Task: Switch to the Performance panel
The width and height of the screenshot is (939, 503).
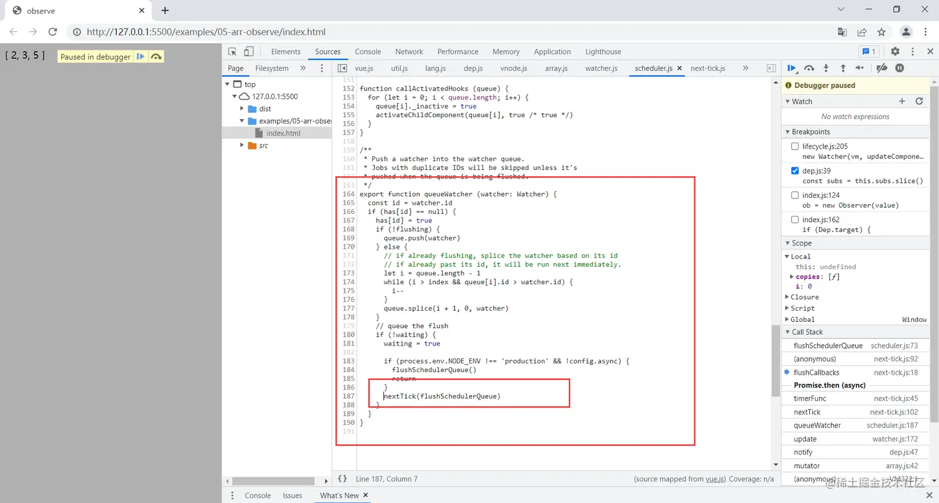Action: pos(458,51)
